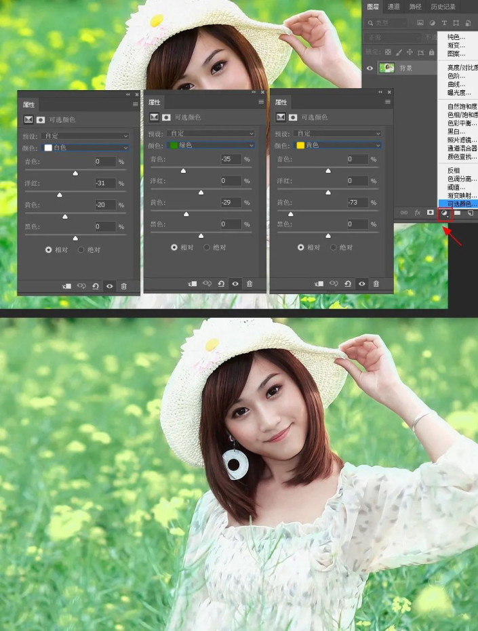Select 相对 radio in 绿色 panel
Viewport: 478px width, 631px height.
click(x=174, y=247)
